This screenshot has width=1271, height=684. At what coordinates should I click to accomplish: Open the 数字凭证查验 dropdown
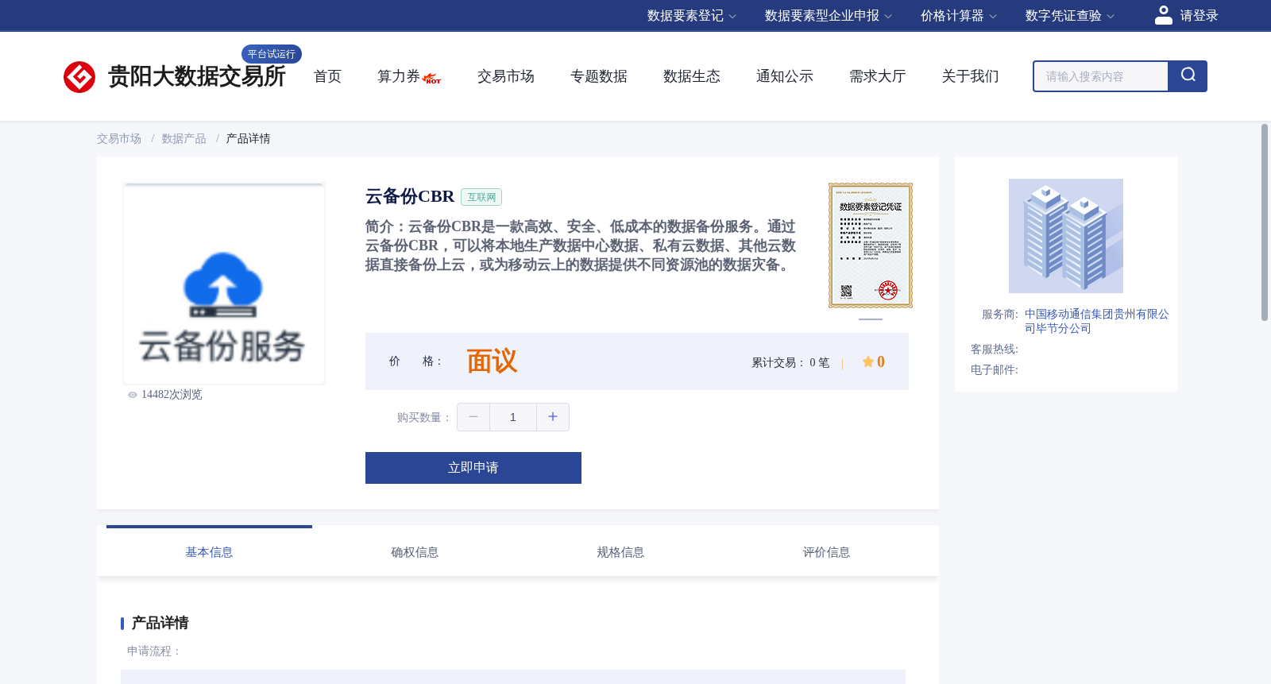[x=1070, y=16]
